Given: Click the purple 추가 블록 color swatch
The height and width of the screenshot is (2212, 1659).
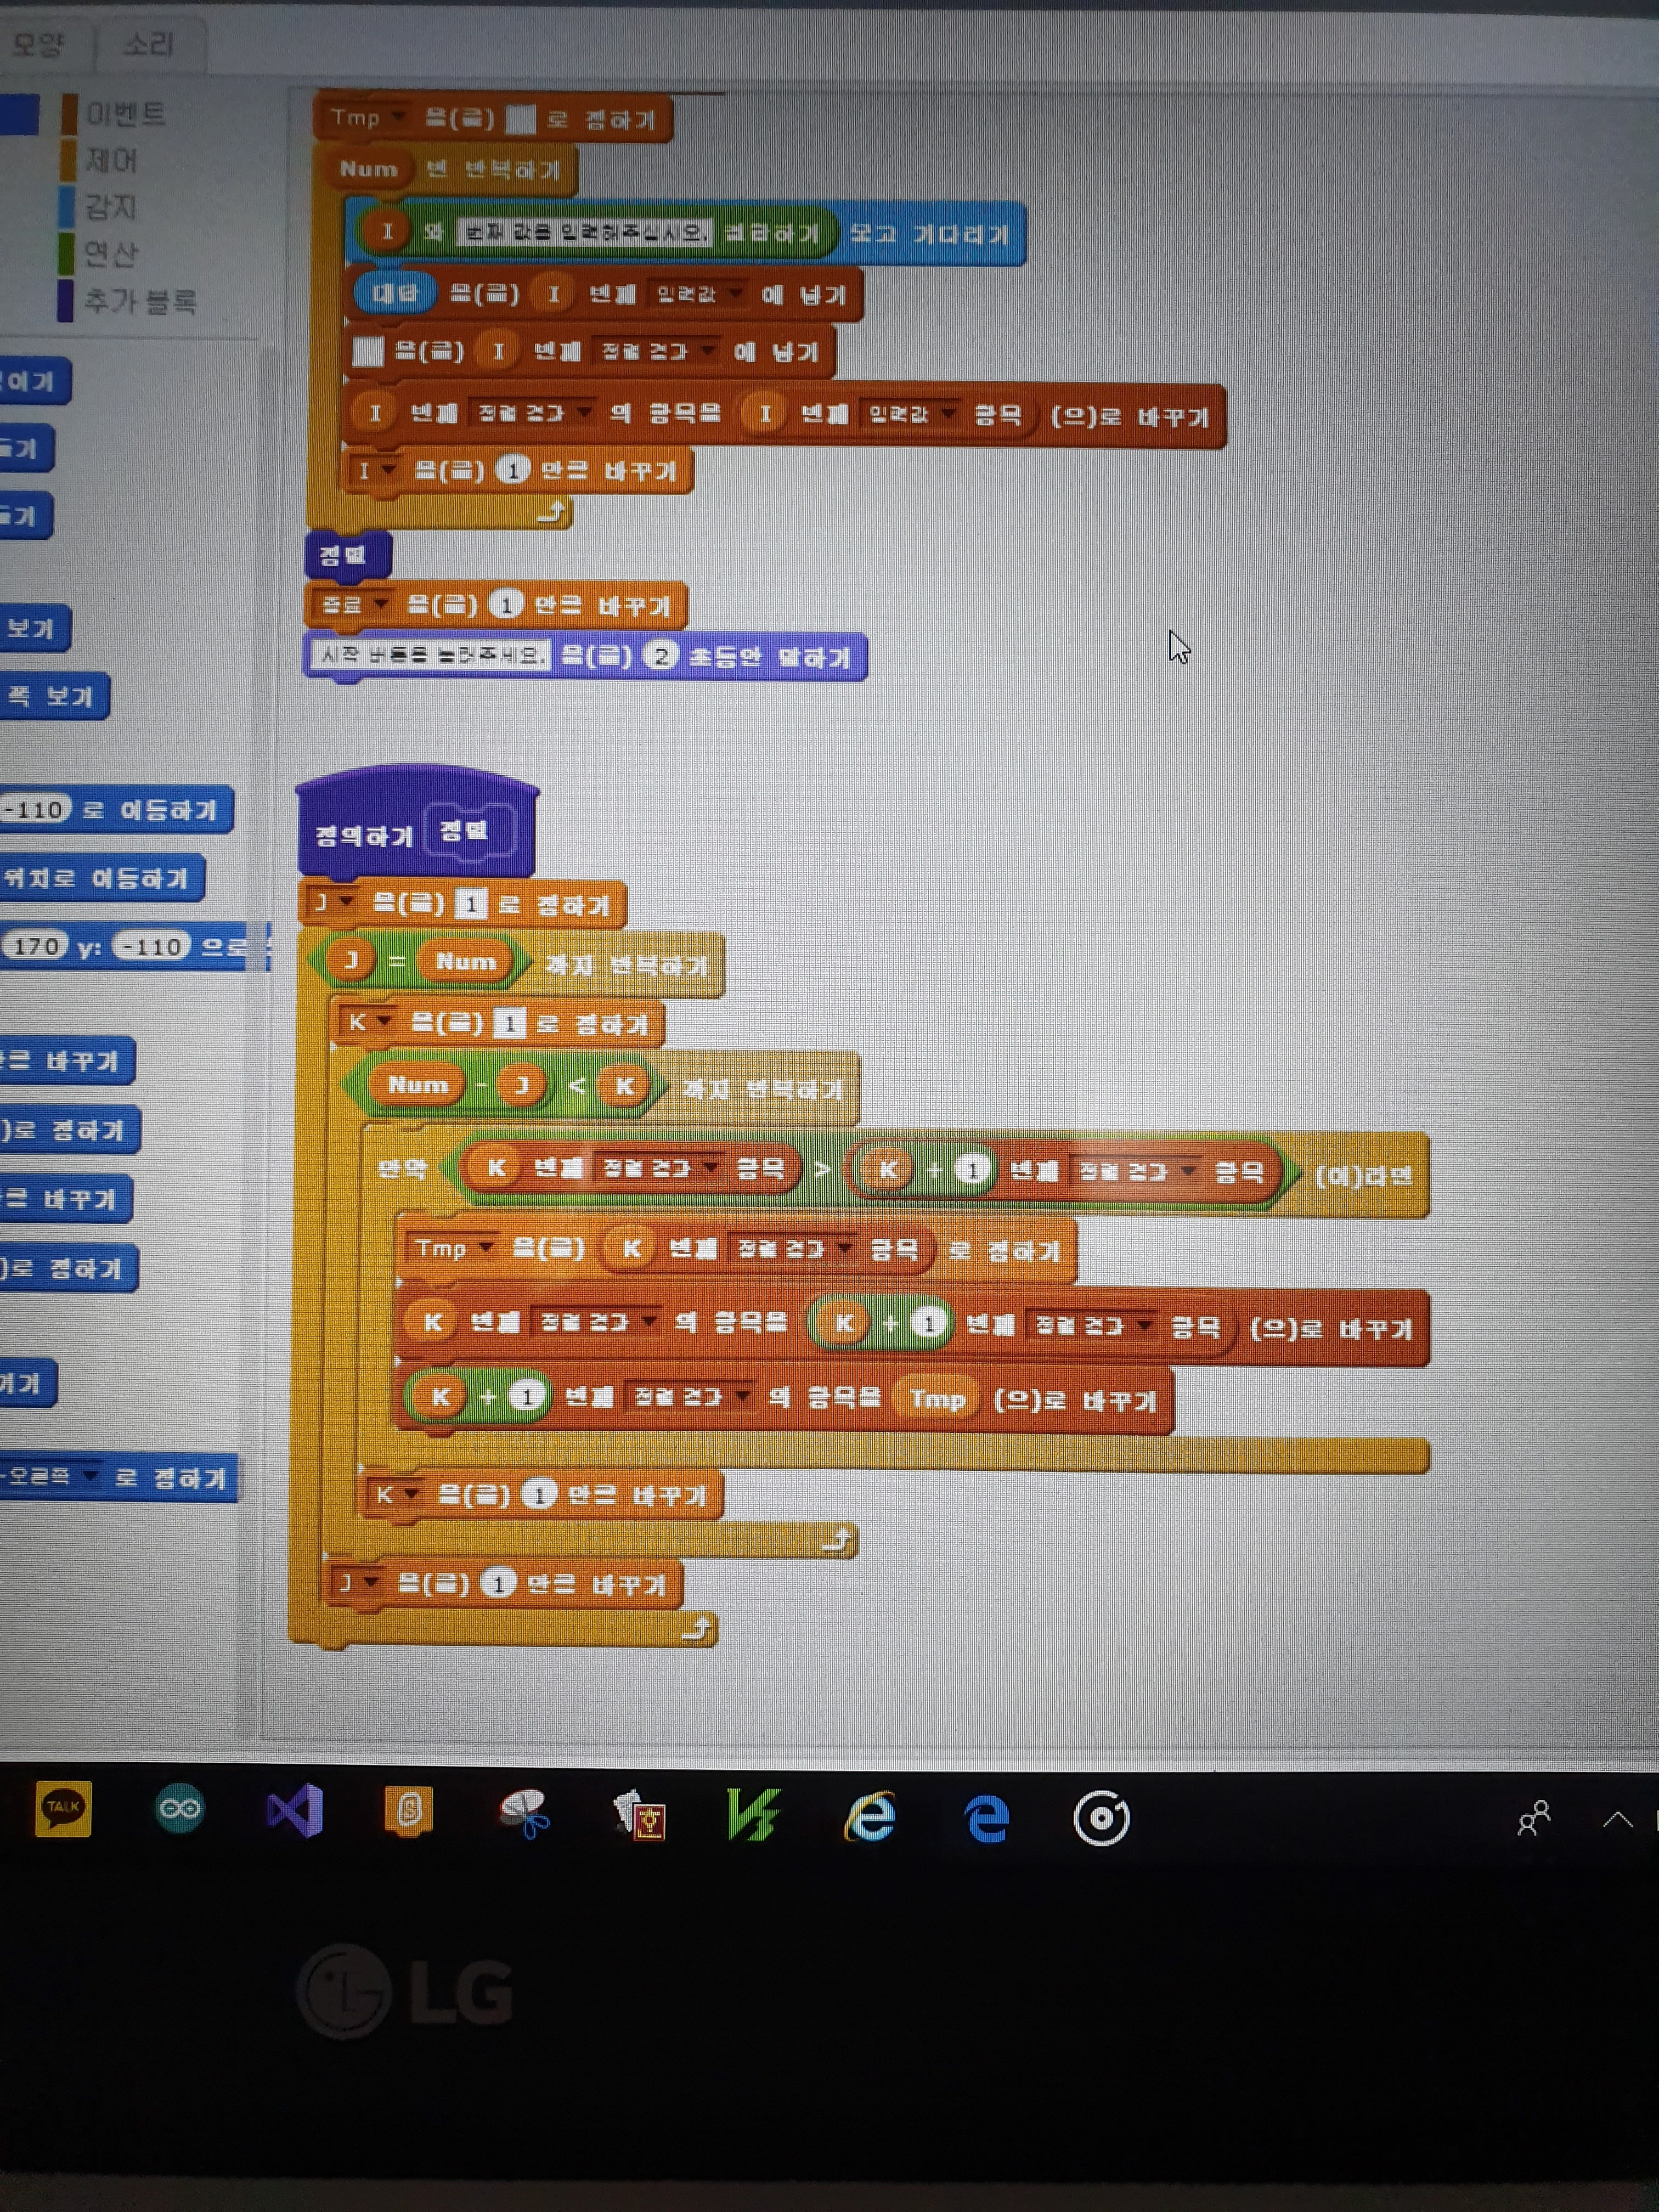Looking at the screenshot, I should pos(66,300).
